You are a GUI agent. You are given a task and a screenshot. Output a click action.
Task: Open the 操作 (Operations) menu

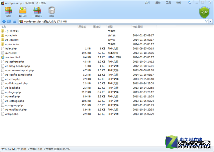pyautogui.click(x=158, y=3)
